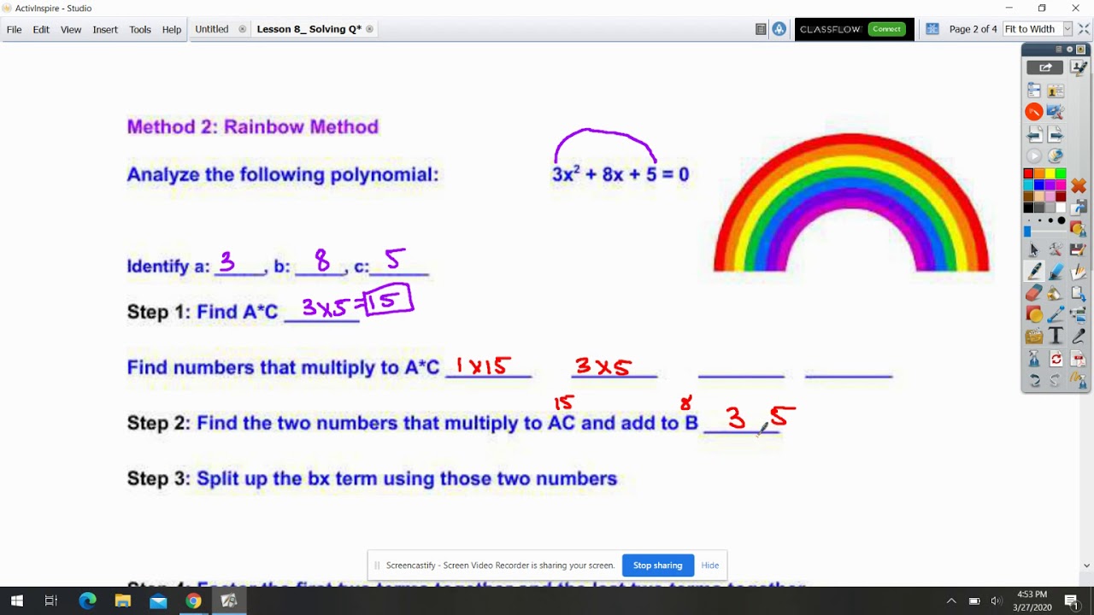Select the Select arrow cursor tool
Viewport: 1094px width, 615px height.
pyautogui.click(x=1034, y=249)
